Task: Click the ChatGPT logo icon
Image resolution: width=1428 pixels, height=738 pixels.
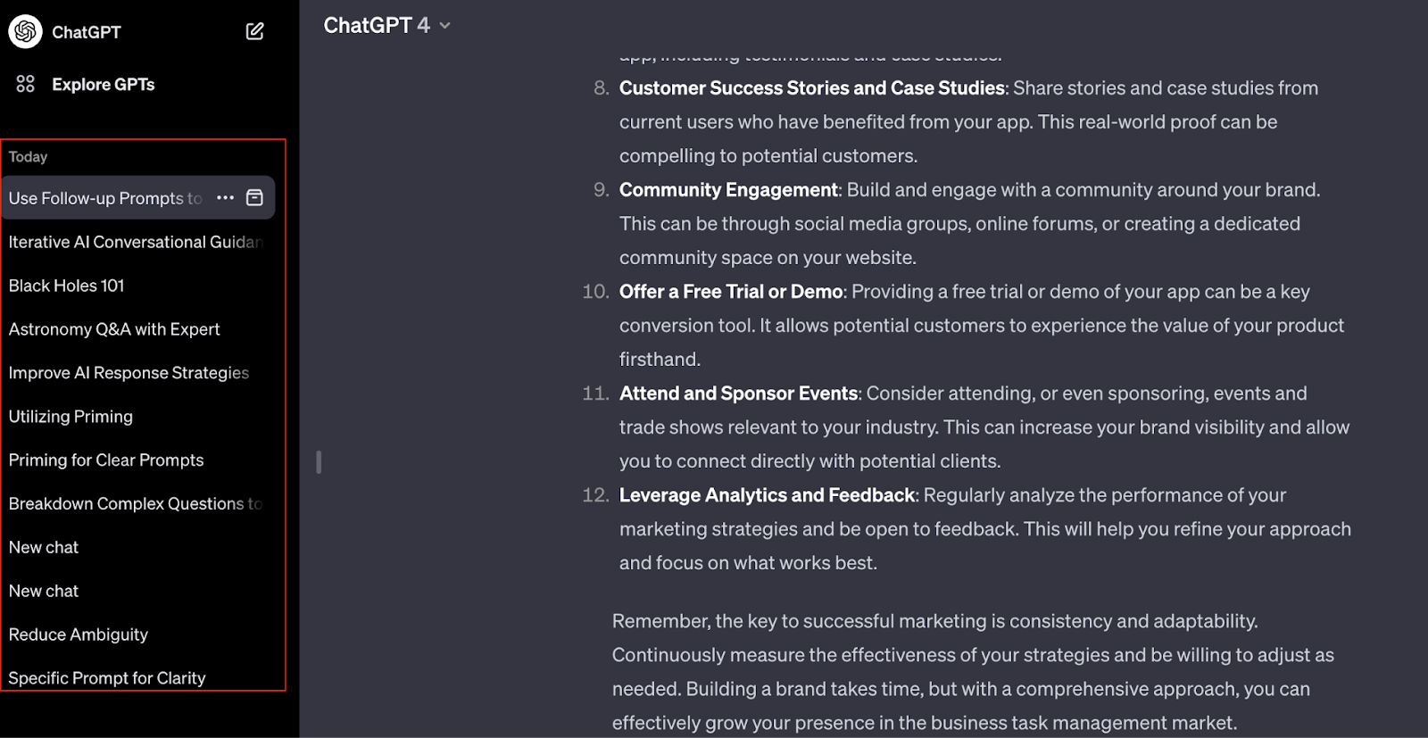Action: tap(25, 31)
